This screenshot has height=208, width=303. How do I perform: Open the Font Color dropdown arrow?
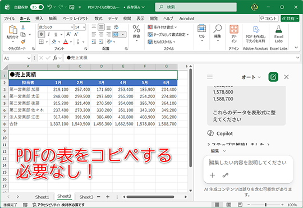[71, 41]
